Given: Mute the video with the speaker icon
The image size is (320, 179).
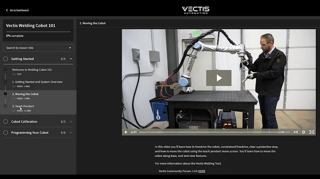Looking at the screenshot, I should (296, 132).
